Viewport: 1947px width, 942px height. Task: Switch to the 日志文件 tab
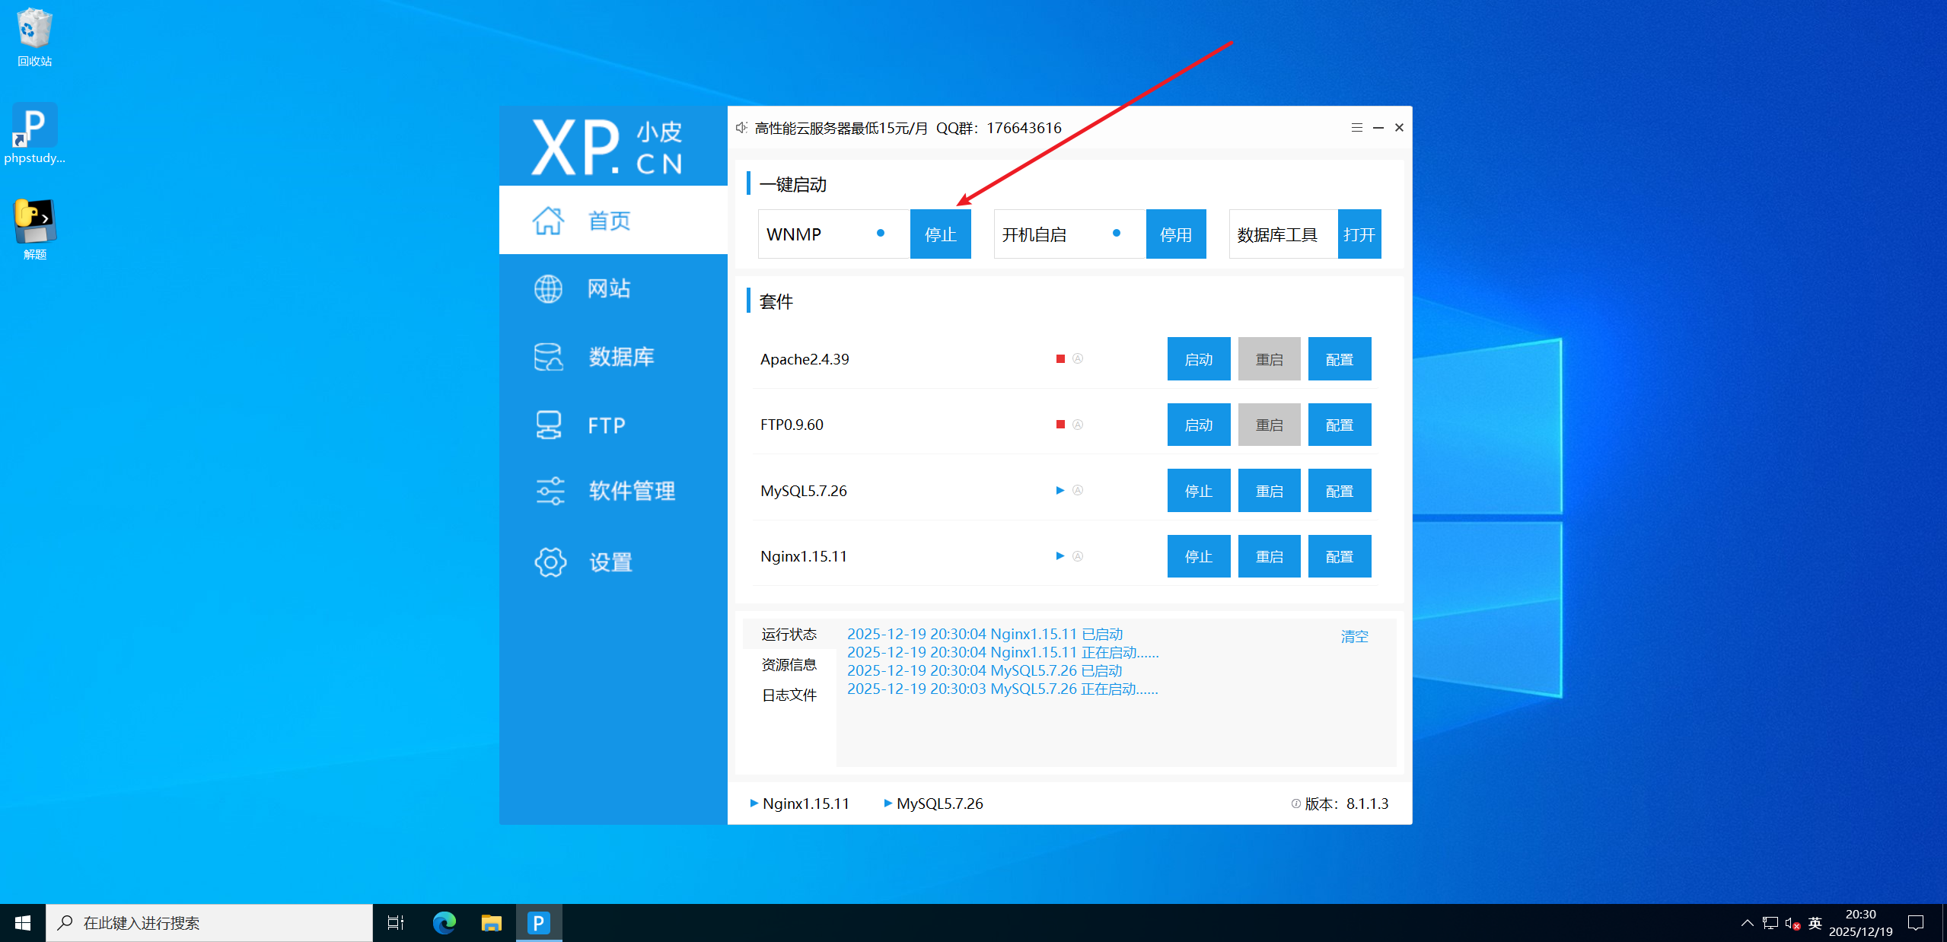[x=789, y=695]
